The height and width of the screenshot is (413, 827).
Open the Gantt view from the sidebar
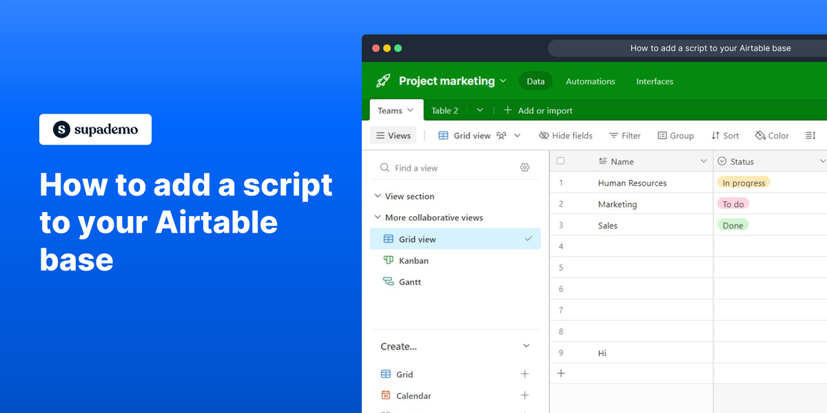[x=409, y=282]
